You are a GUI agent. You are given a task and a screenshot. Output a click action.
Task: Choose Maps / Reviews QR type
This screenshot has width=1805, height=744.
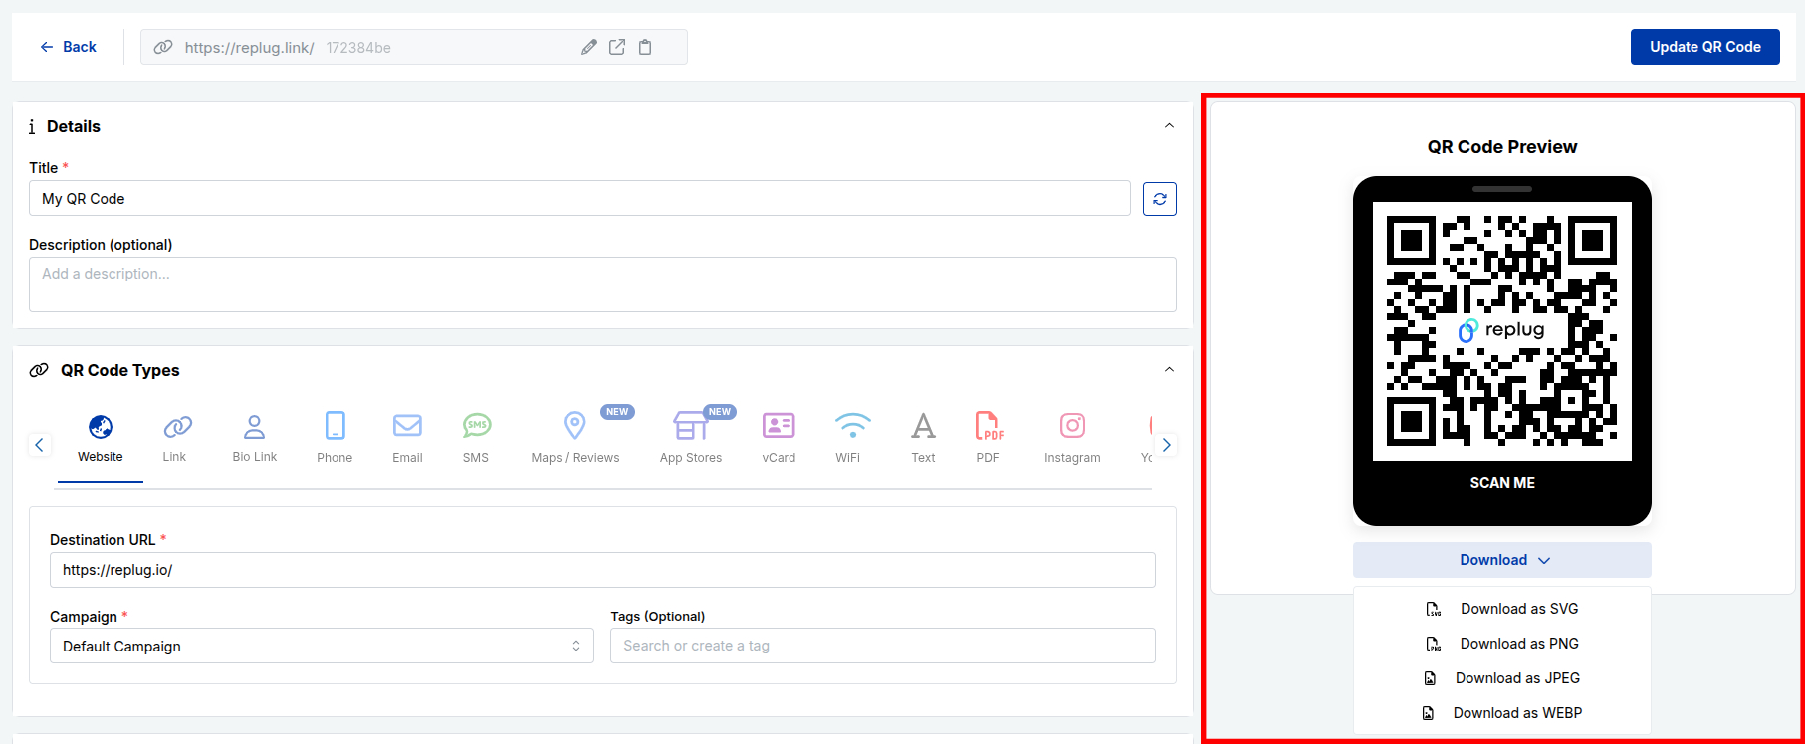(575, 438)
